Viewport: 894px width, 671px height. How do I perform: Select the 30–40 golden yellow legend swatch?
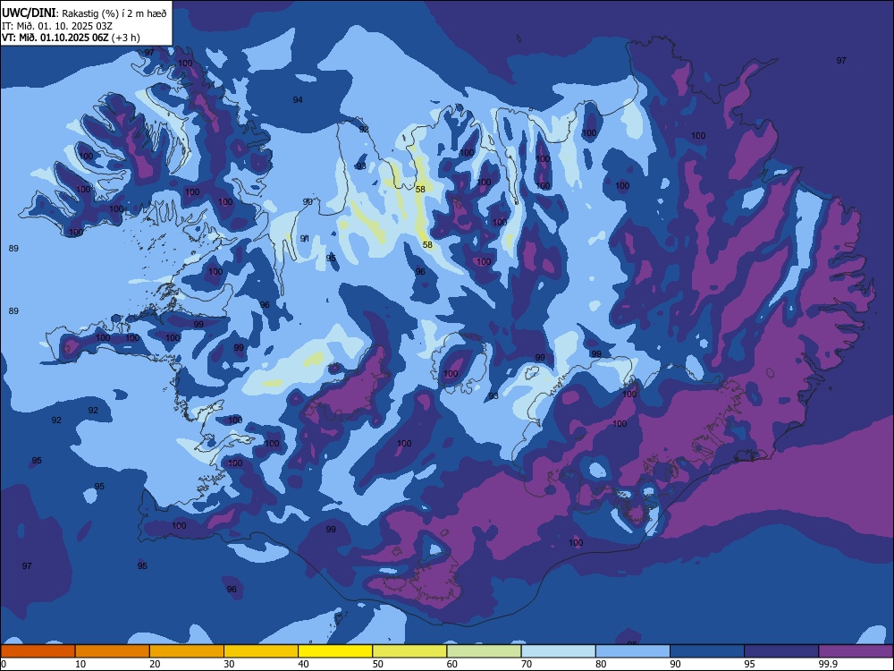pos(261,651)
